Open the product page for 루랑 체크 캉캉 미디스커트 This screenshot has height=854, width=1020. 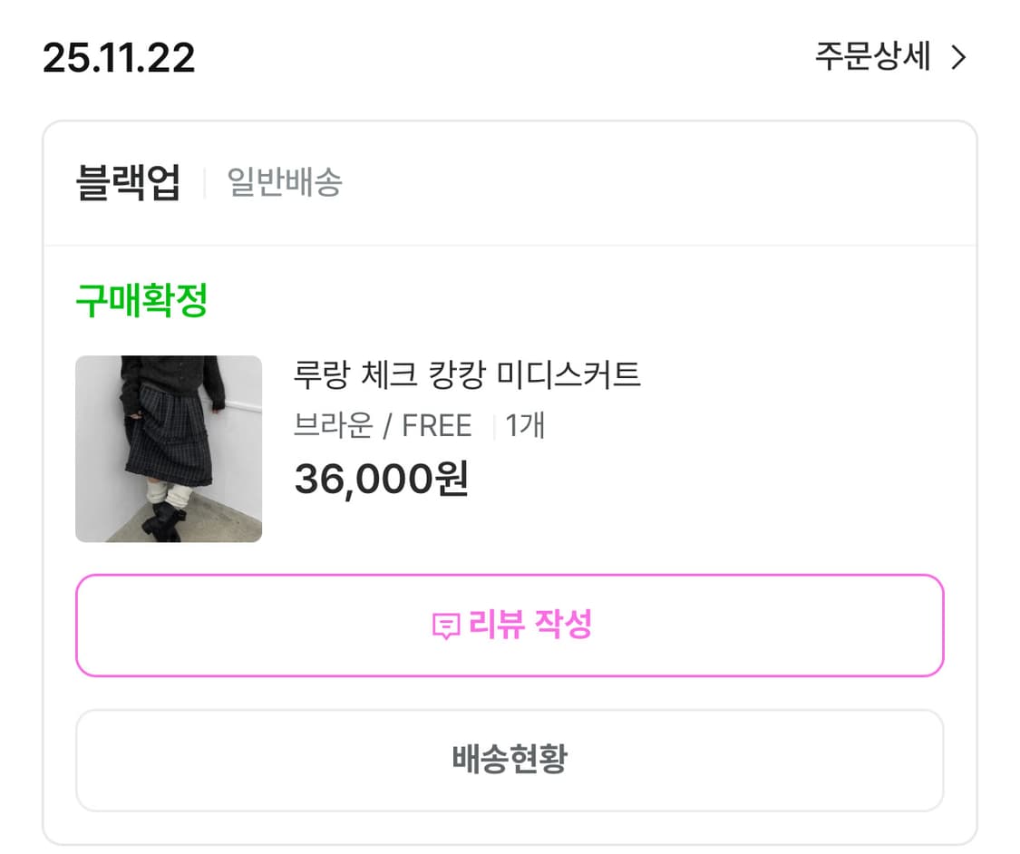(x=468, y=374)
